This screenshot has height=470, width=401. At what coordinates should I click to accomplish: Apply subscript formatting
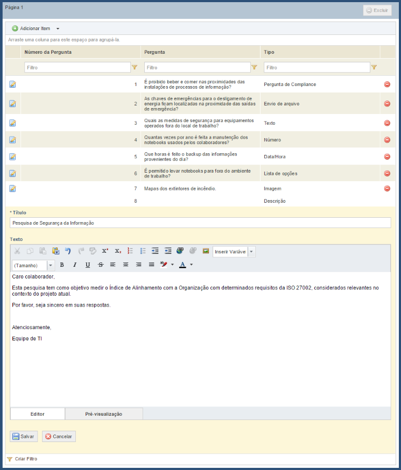point(118,251)
